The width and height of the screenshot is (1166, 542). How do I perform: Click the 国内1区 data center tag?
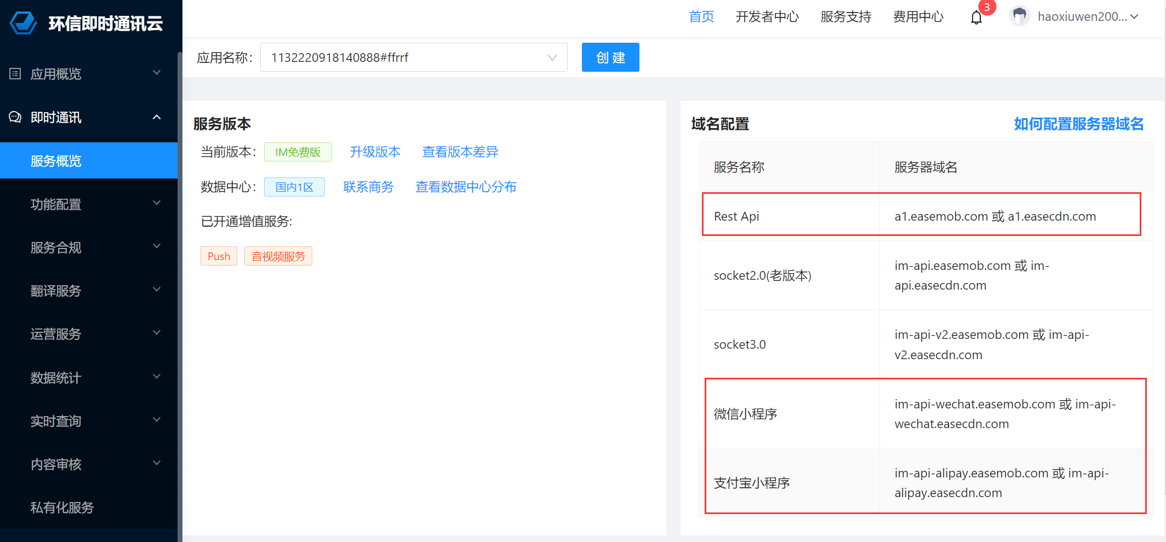[294, 187]
